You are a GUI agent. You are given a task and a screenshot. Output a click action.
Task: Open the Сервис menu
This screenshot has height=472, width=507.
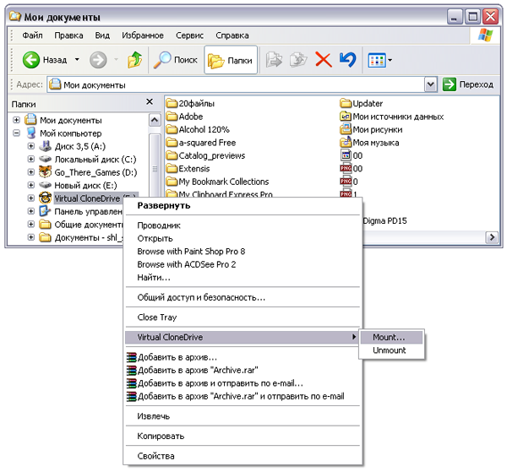tap(189, 35)
